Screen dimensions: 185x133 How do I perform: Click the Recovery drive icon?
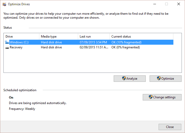point(7,48)
